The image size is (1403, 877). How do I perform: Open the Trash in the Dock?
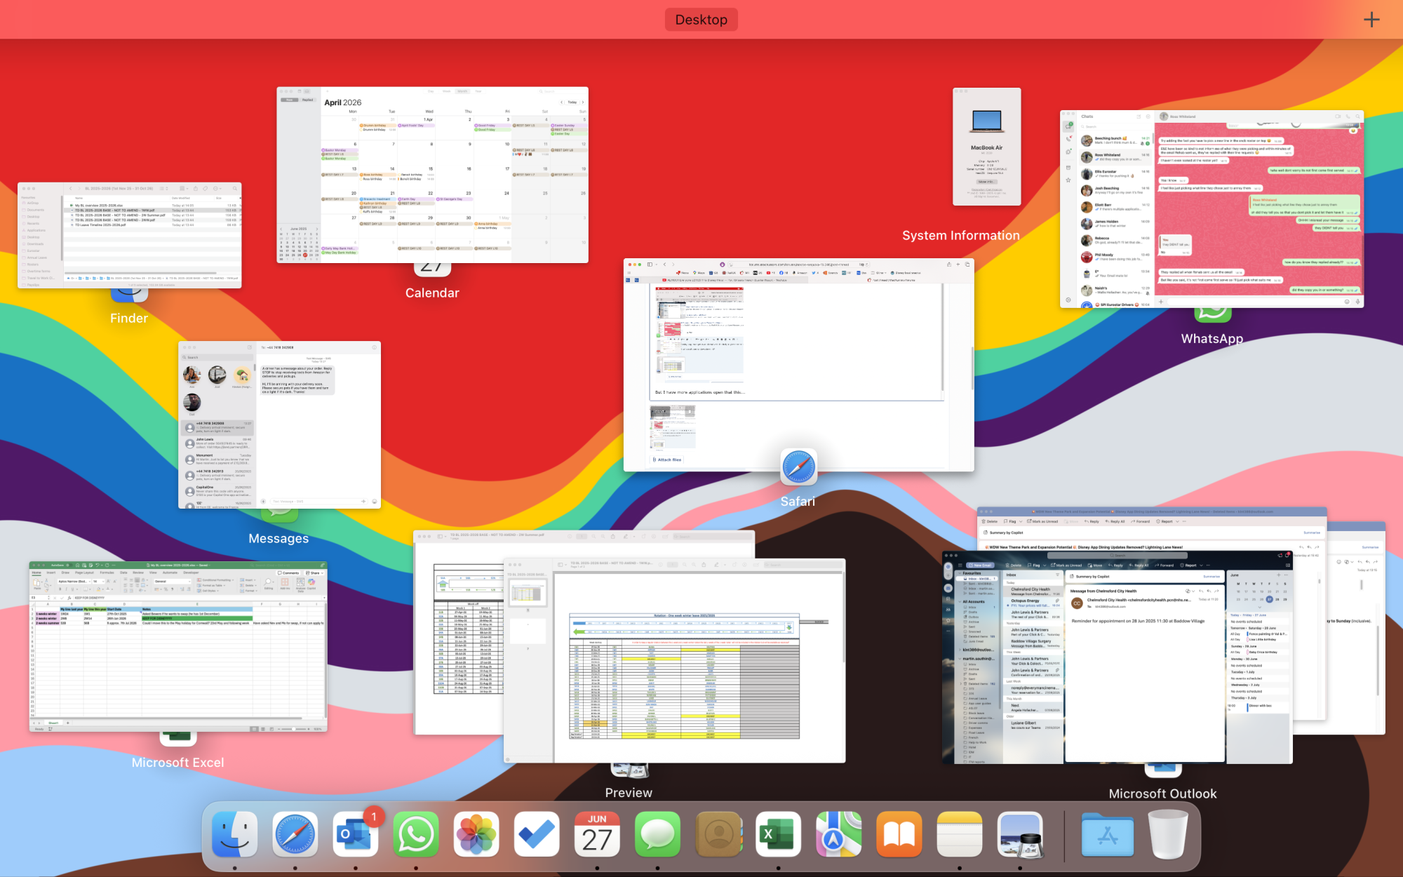[x=1168, y=835]
